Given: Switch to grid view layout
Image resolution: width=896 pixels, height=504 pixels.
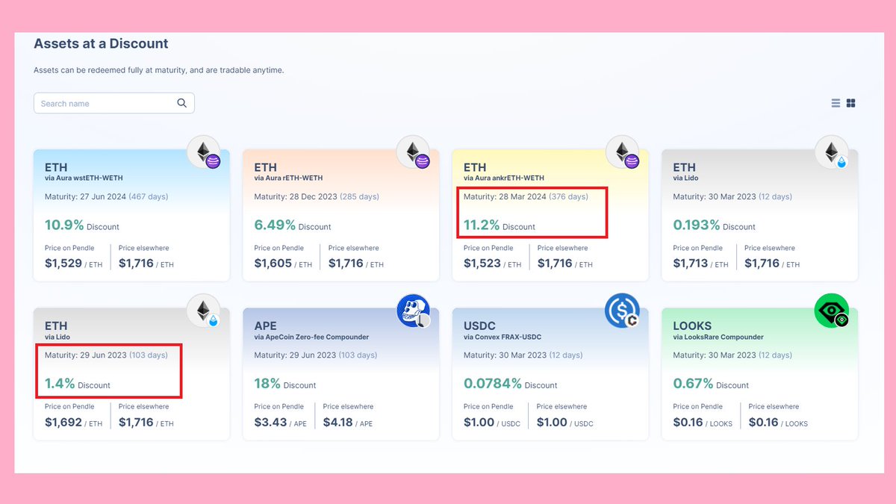Looking at the screenshot, I should coord(850,103).
